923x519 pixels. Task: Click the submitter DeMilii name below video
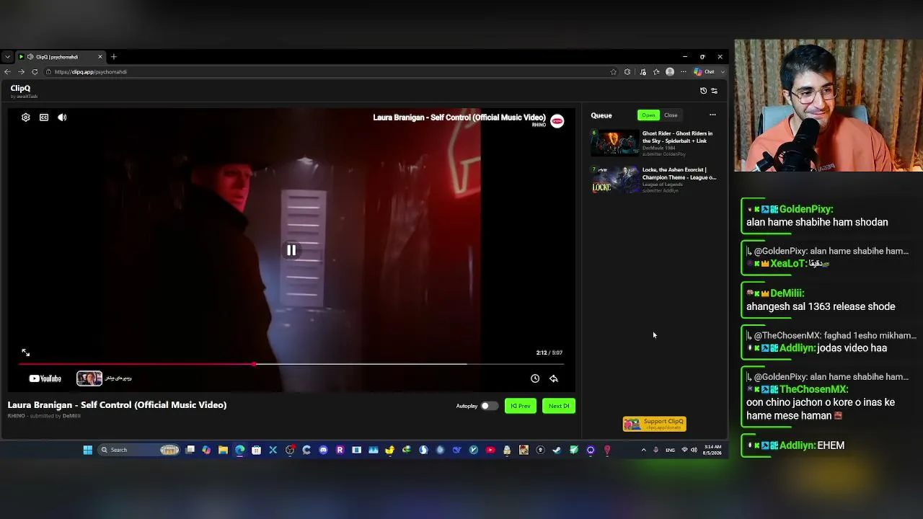tap(71, 416)
